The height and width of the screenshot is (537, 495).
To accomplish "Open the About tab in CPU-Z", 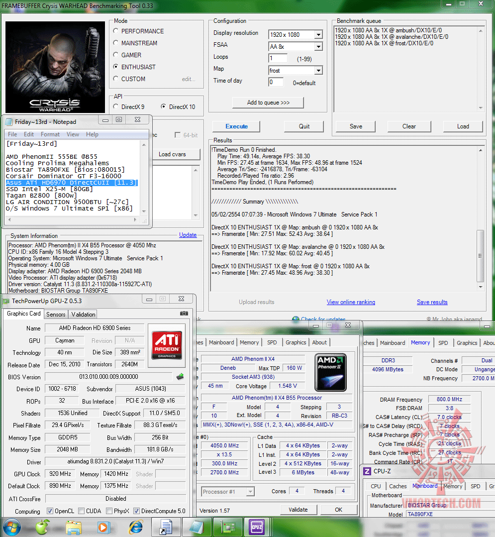I will point(319,342).
